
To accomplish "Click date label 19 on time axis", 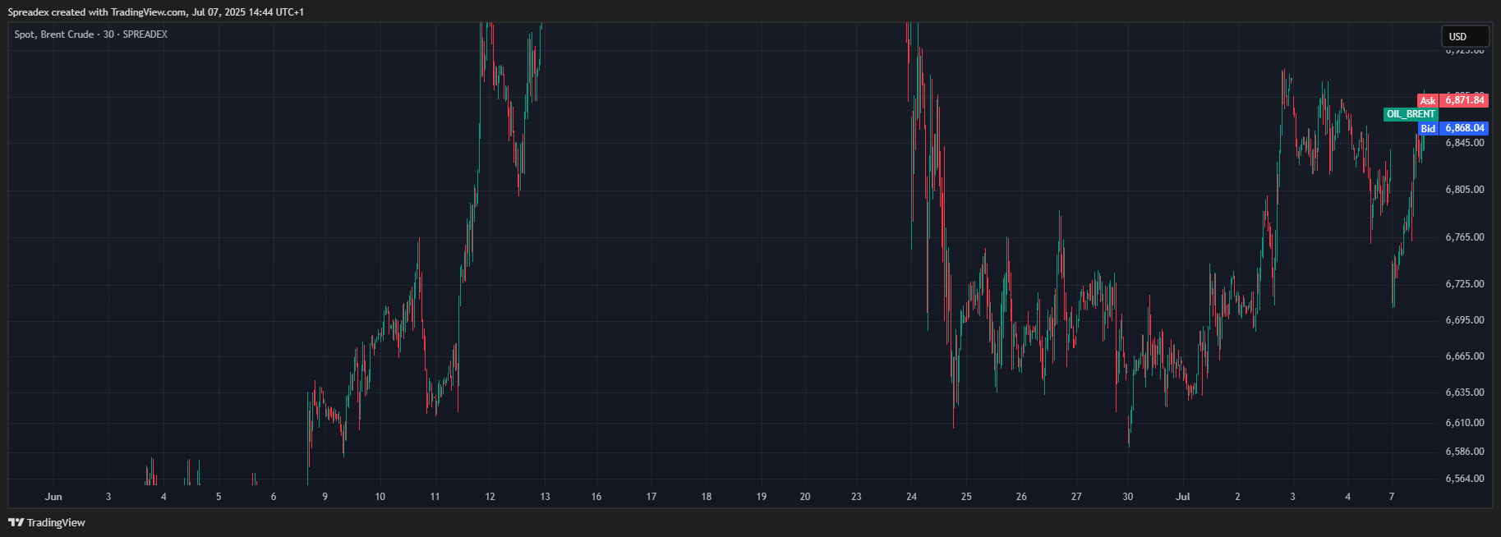I will [762, 497].
